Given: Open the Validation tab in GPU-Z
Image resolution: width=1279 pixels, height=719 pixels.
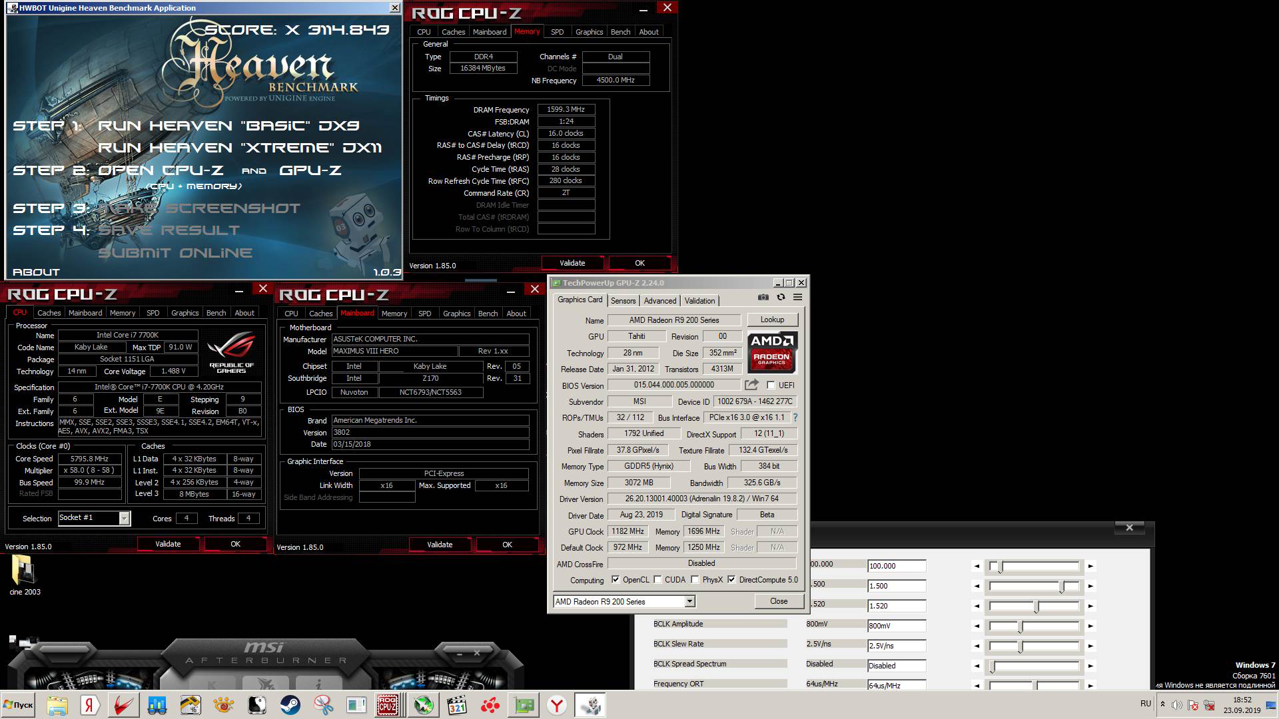Looking at the screenshot, I should click(x=699, y=301).
